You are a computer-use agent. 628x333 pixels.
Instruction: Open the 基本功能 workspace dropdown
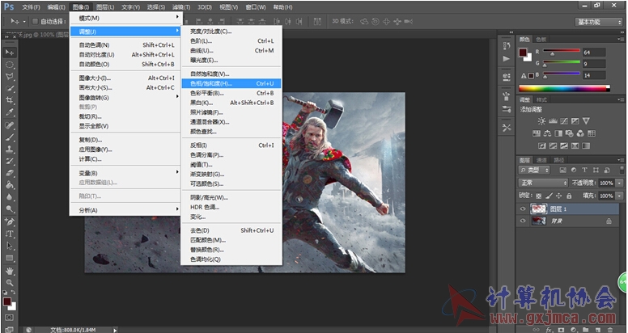[599, 22]
